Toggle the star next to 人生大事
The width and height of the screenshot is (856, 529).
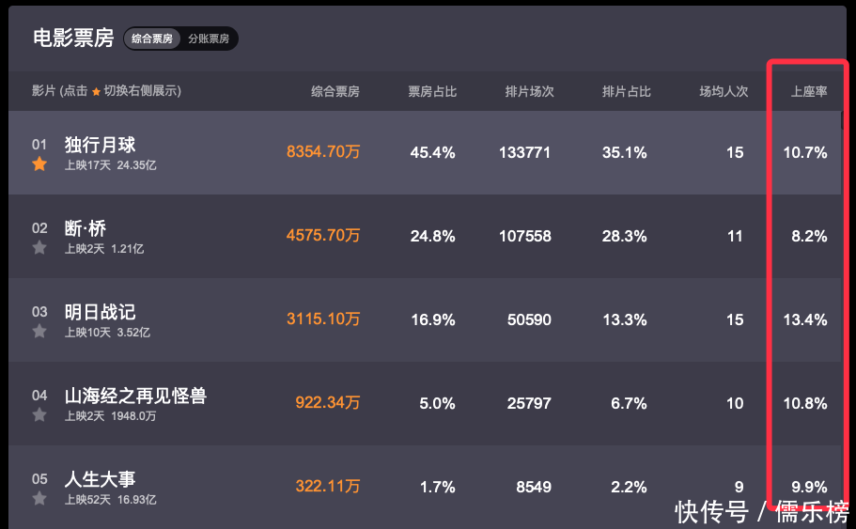coord(39,499)
